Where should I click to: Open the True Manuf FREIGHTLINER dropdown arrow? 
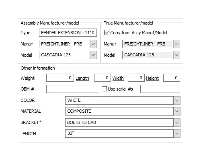(176, 44)
